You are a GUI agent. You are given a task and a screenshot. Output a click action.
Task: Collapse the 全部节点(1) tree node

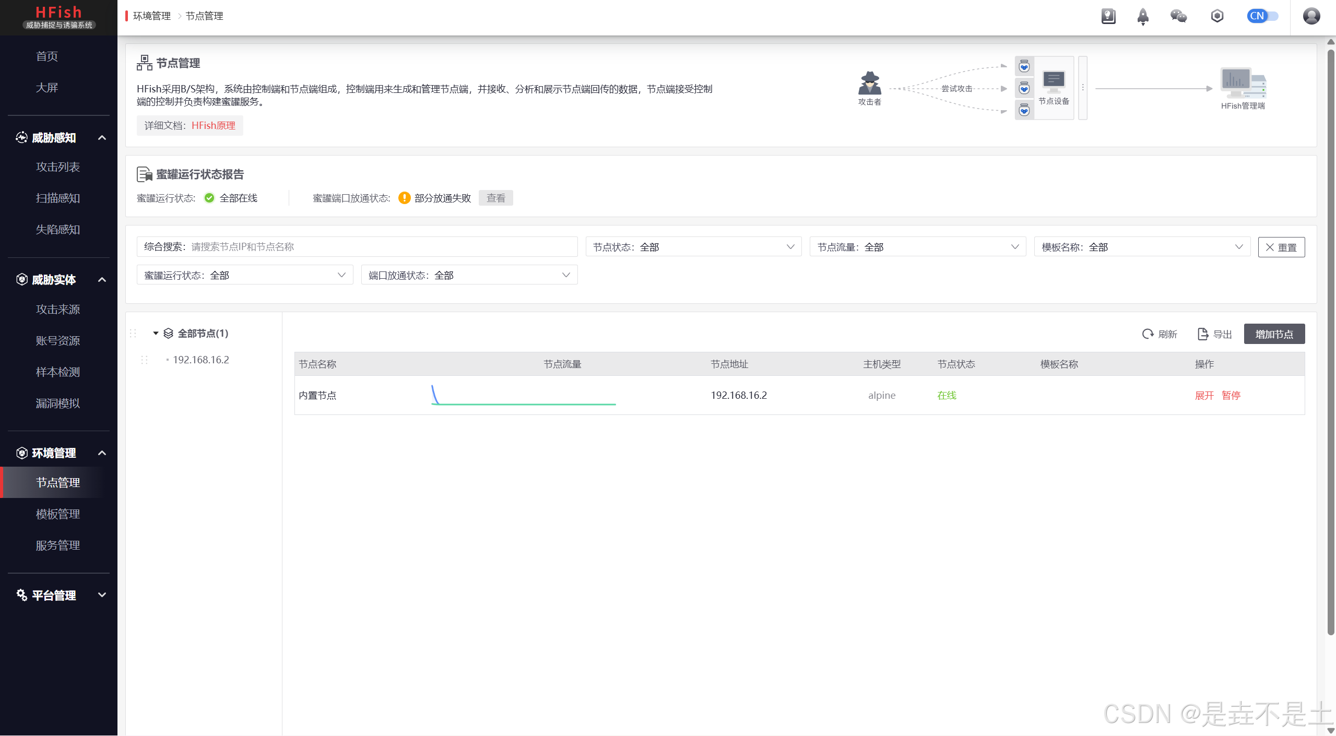click(x=156, y=333)
